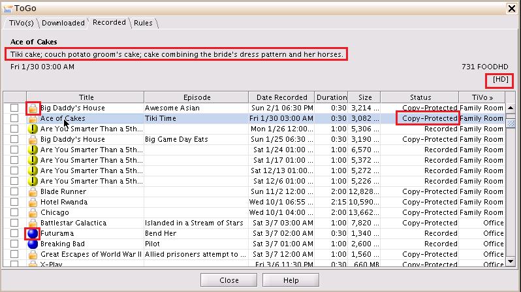Click blue ball icon beside Breaking Bad

coord(33,244)
